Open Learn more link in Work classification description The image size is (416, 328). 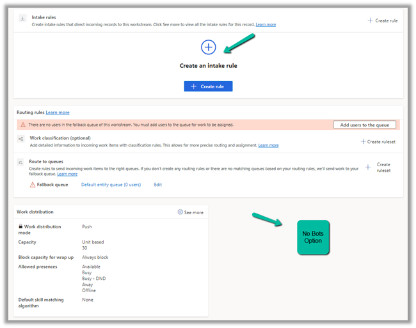point(268,145)
